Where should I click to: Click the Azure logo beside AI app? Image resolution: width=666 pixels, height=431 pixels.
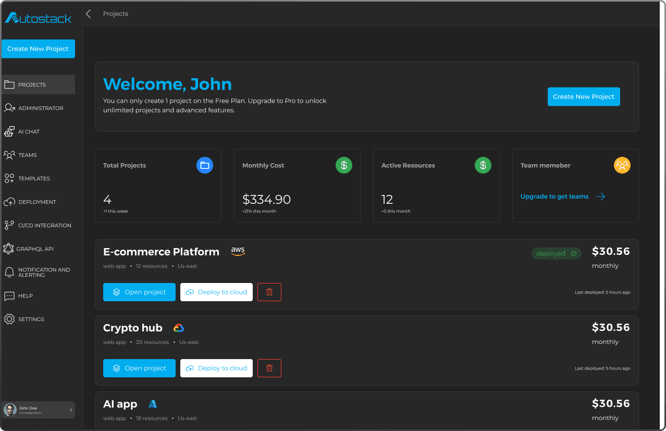(152, 404)
